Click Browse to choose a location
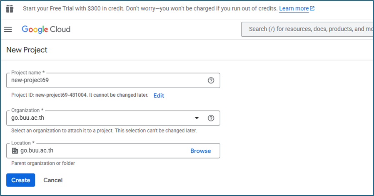The width and height of the screenshot is (374, 196). pyautogui.click(x=200, y=151)
